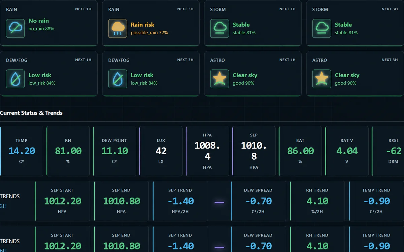Click the "DEW SPREAD" label in the 6H row
This screenshot has width=404, height=252.
[x=258, y=235]
